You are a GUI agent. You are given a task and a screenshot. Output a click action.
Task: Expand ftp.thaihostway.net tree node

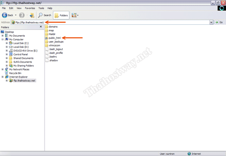point(7,80)
